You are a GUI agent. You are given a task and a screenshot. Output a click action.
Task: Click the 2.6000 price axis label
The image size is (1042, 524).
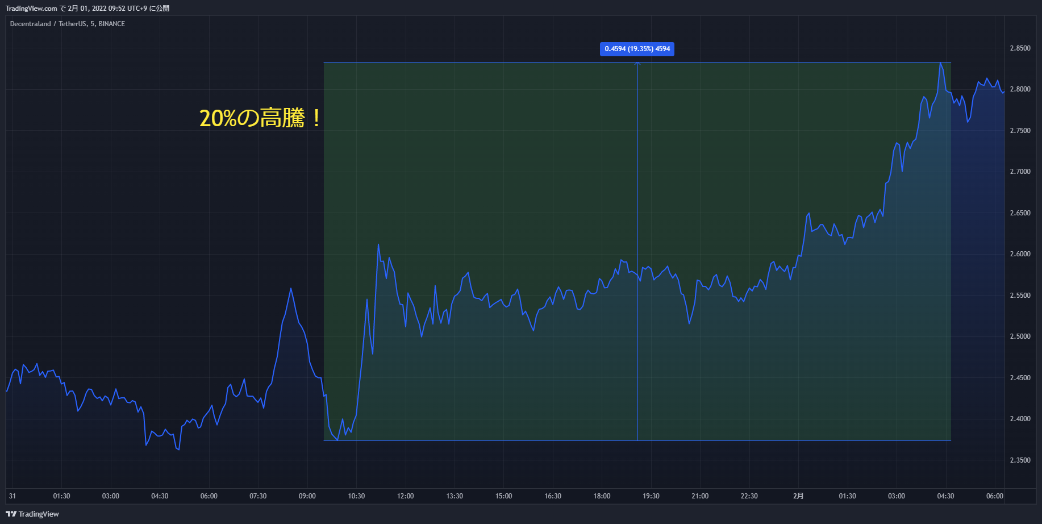pyautogui.click(x=1020, y=254)
